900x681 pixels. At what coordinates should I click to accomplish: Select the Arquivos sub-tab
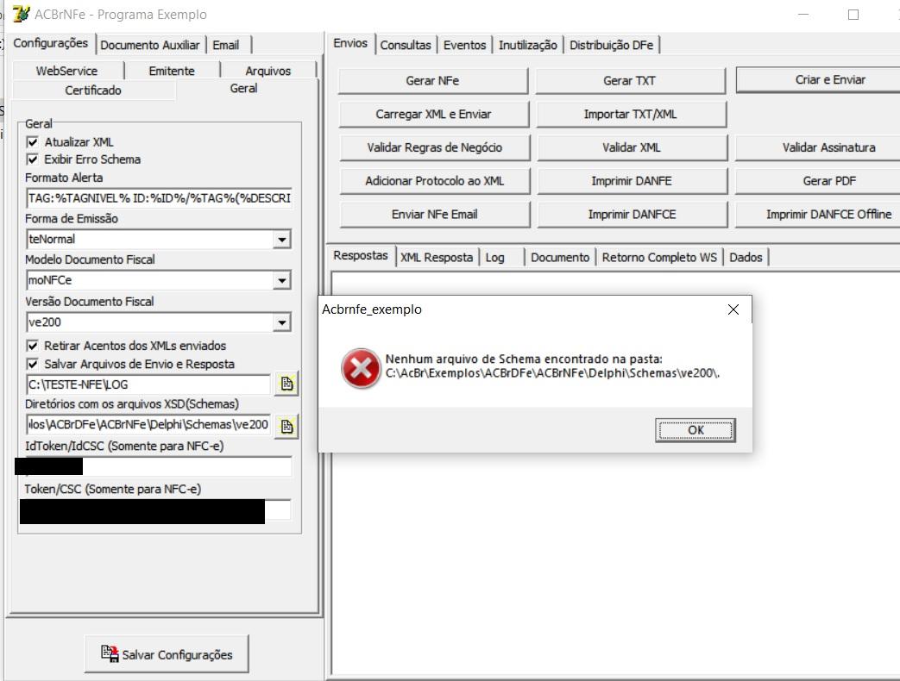[x=268, y=71]
